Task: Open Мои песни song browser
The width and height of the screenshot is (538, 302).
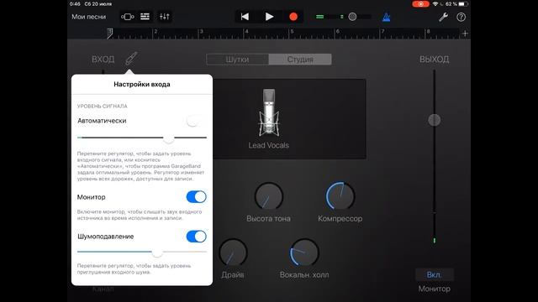Action: (88, 17)
